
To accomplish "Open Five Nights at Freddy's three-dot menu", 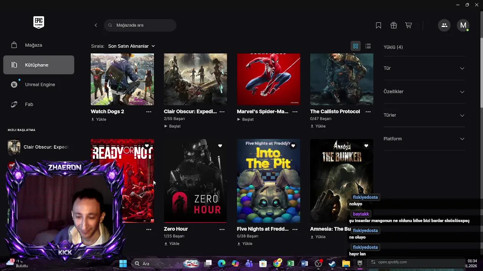I will coord(295,229).
